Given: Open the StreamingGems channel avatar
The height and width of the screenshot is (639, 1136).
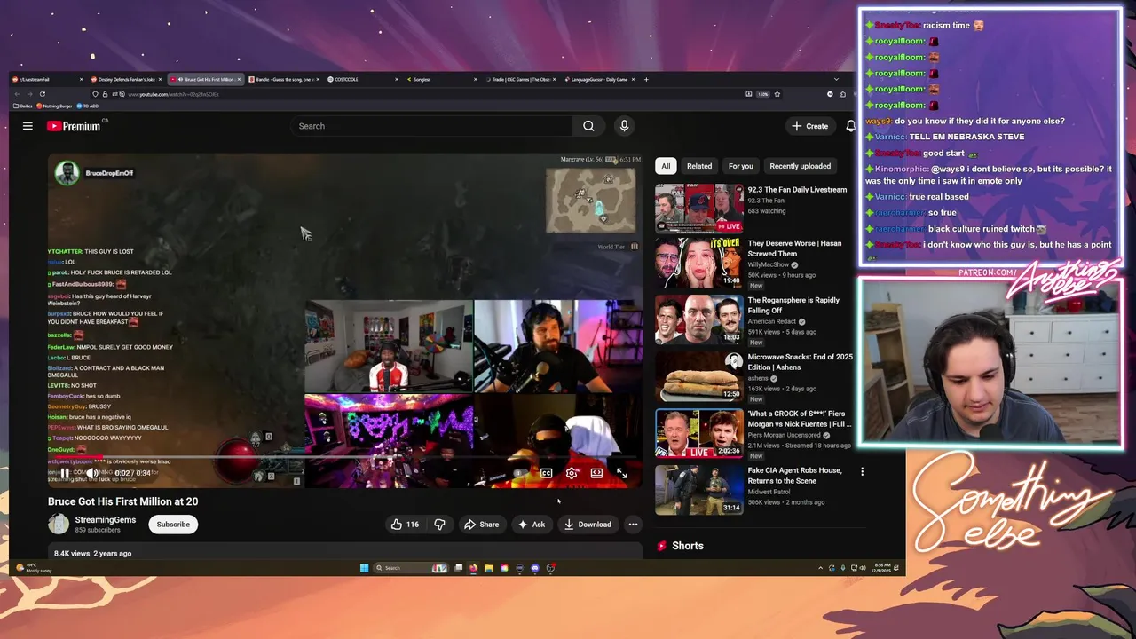Looking at the screenshot, I should (x=59, y=524).
